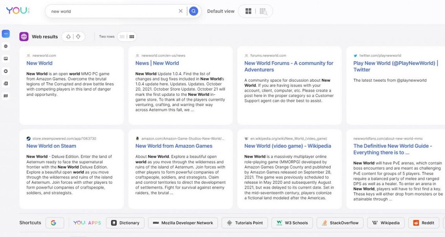This screenshot has width=445, height=237.
Task: Click the en.wikipedia.org URL text
Action: point(288,139)
